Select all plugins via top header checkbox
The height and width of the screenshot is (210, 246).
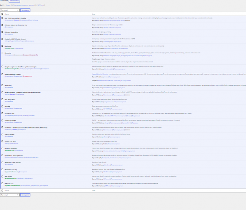(2, 14)
